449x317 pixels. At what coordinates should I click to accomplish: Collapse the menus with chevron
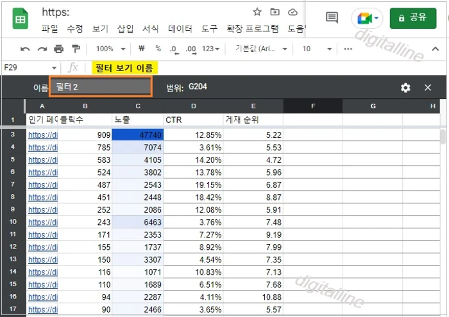(436, 49)
